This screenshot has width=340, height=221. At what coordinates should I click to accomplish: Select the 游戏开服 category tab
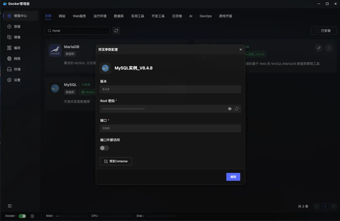225,16
